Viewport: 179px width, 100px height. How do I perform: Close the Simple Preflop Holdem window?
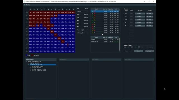coord(154,2)
